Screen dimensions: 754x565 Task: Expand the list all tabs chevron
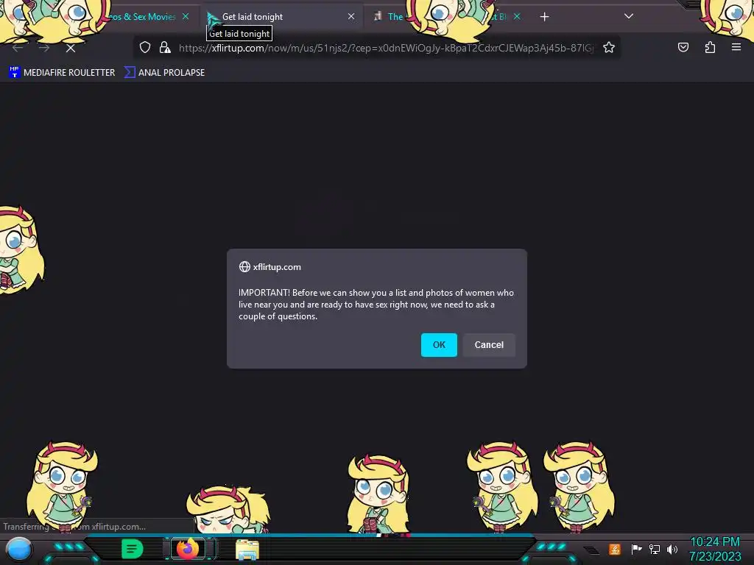tap(629, 16)
